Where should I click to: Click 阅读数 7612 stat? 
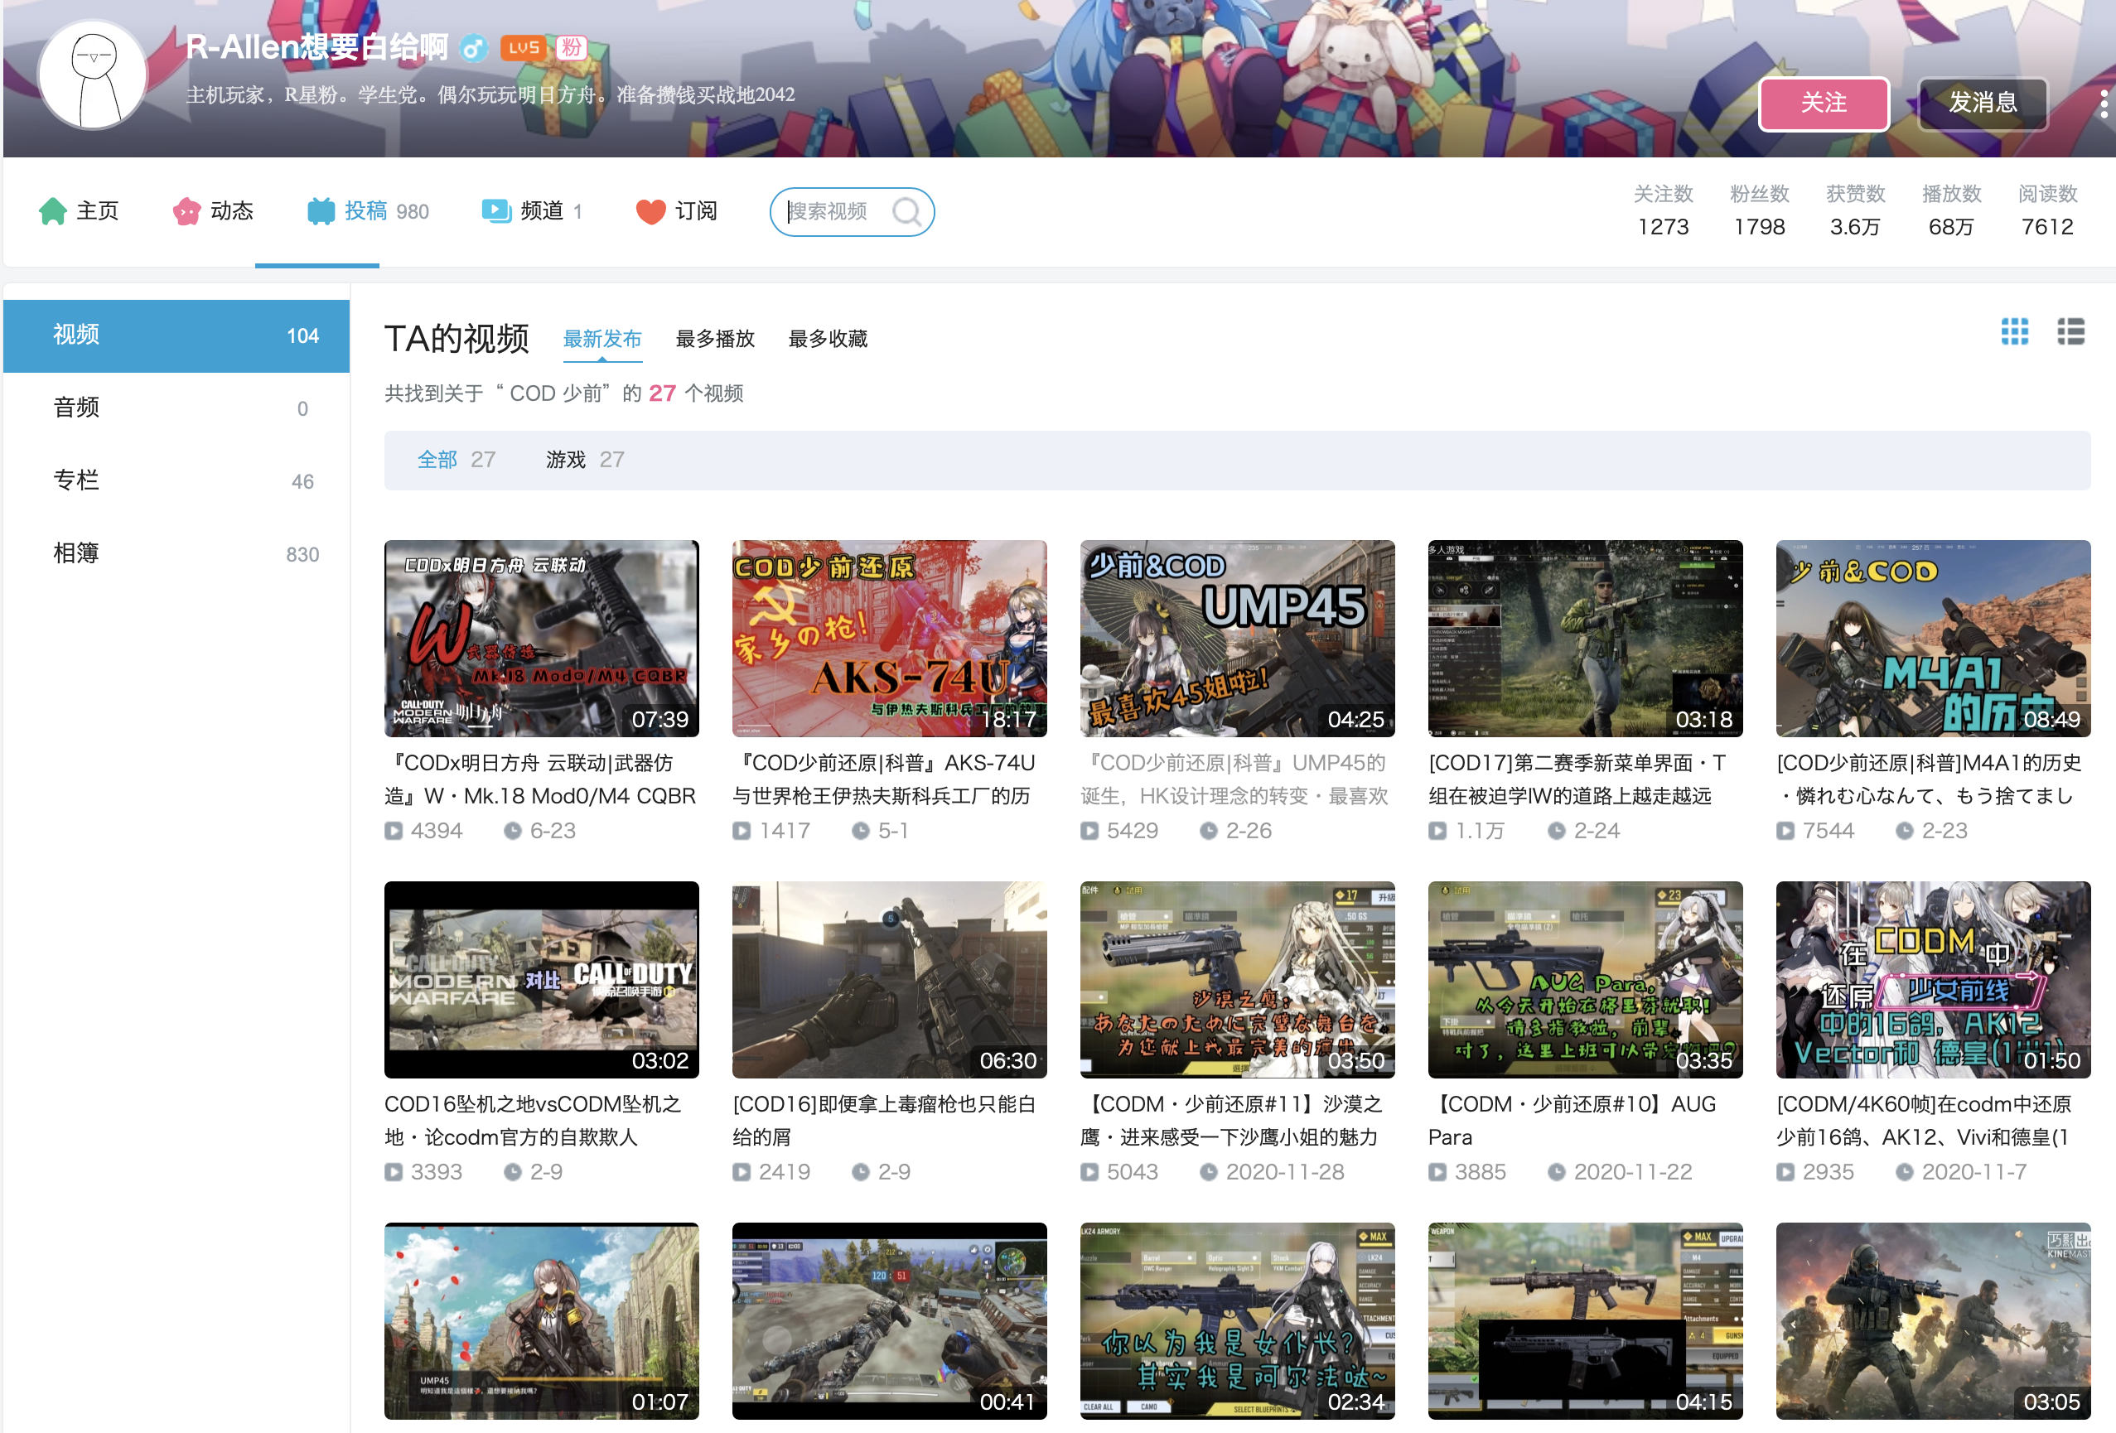pos(2046,210)
